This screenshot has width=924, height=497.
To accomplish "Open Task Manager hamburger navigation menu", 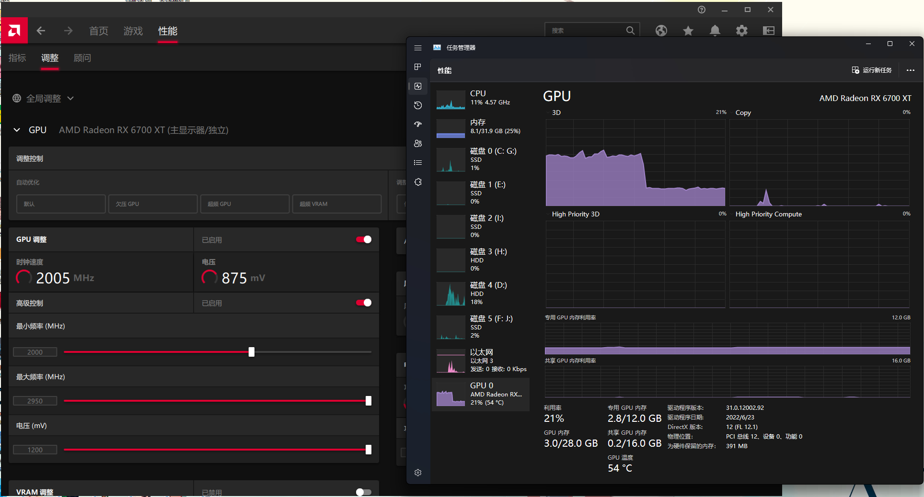I will (418, 48).
